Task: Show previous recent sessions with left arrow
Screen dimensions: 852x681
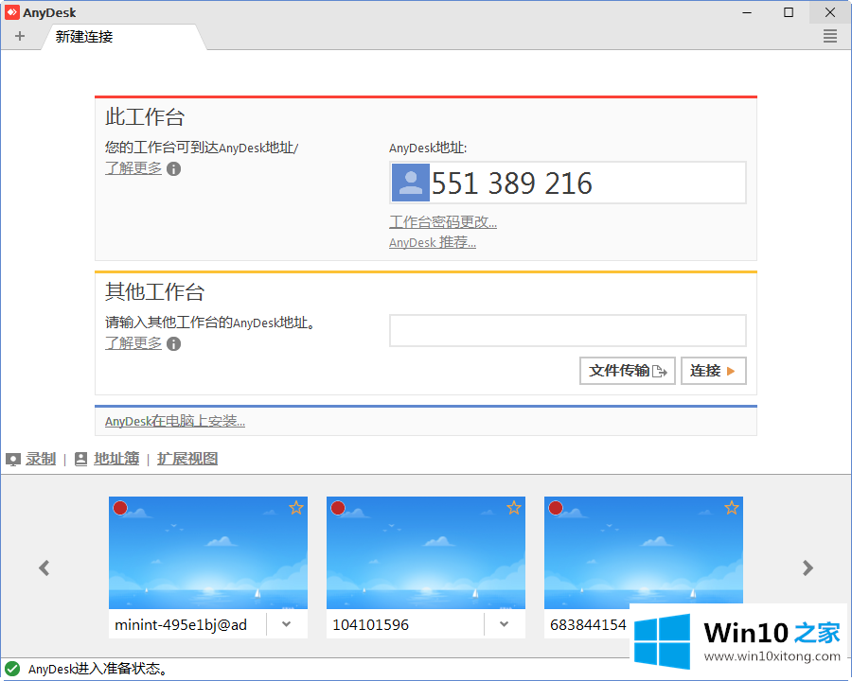Action: (x=44, y=568)
